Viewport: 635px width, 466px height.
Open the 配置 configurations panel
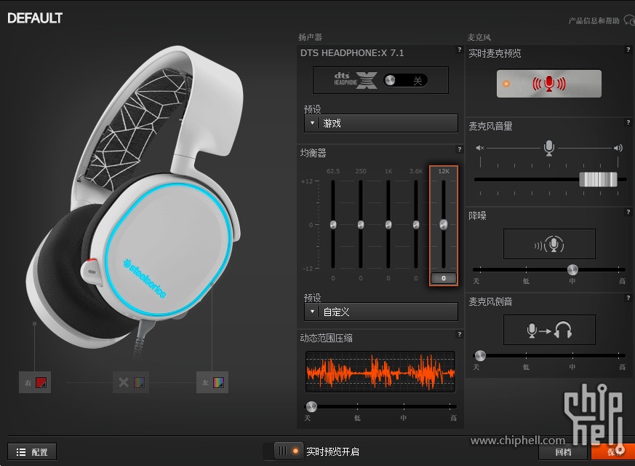point(32,452)
